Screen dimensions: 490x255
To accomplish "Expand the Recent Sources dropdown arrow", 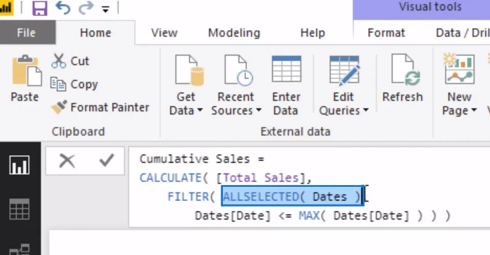I will [x=258, y=110].
